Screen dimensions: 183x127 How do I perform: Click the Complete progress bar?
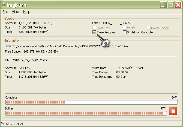(x=92, y=102)
